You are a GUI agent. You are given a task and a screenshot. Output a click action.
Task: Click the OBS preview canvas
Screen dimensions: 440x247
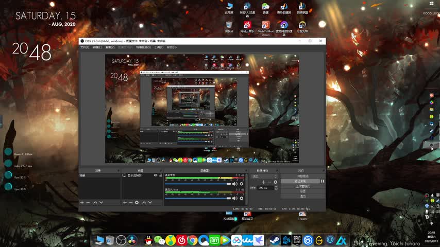click(202, 109)
